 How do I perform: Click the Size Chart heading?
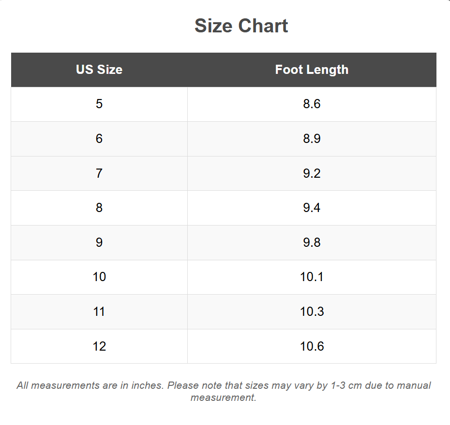pyautogui.click(x=241, y=26)
